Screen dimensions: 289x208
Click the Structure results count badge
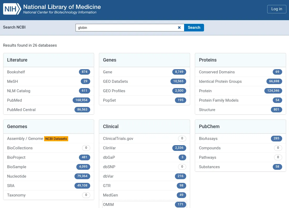276,110
